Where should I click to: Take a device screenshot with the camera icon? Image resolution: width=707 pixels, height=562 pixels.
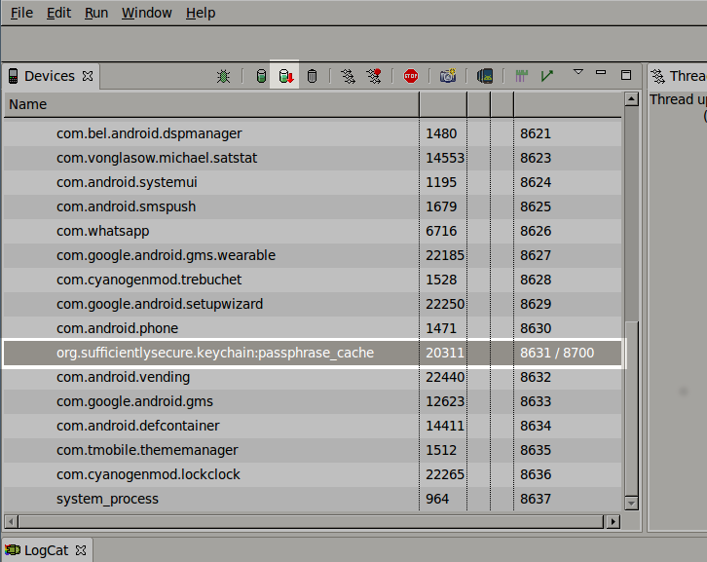(447, 76)
